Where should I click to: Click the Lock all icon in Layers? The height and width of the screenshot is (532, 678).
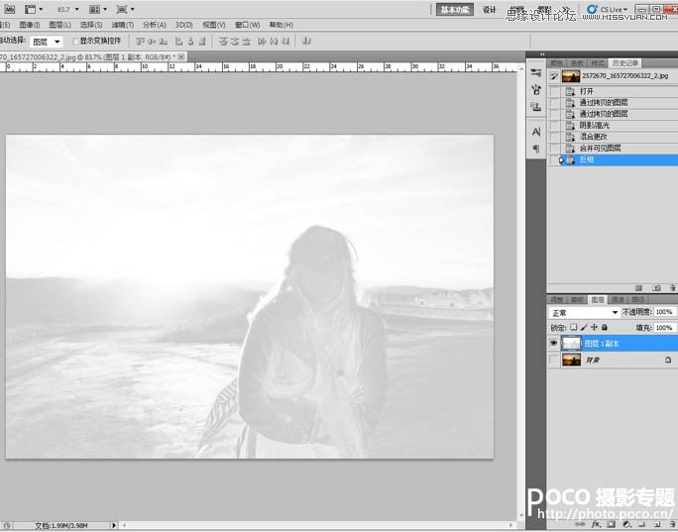point(604,327)
